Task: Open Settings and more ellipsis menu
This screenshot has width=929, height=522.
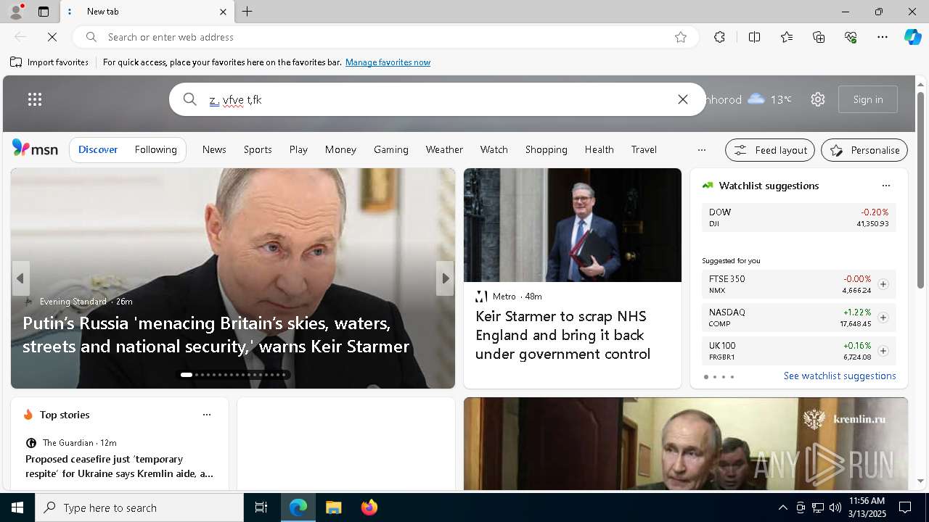Action: 883,37
